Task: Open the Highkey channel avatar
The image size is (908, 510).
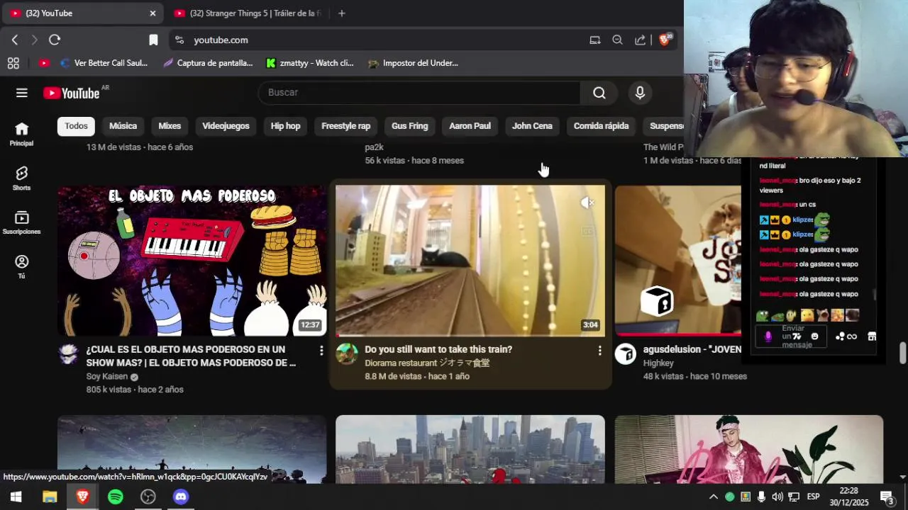Action: click(x=626, y=354)
